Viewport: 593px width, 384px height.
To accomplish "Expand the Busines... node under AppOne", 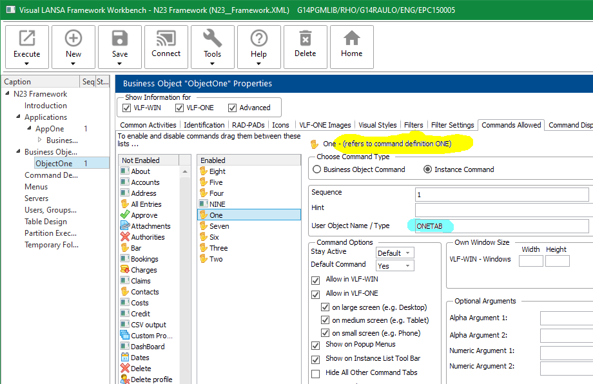I will pyautogui.click(x=40, y=140).
